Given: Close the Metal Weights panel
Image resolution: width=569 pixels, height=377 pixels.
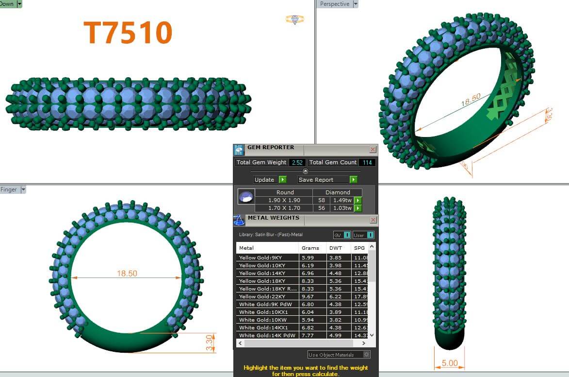Looking at the screenshot, I should click(373, 220).
